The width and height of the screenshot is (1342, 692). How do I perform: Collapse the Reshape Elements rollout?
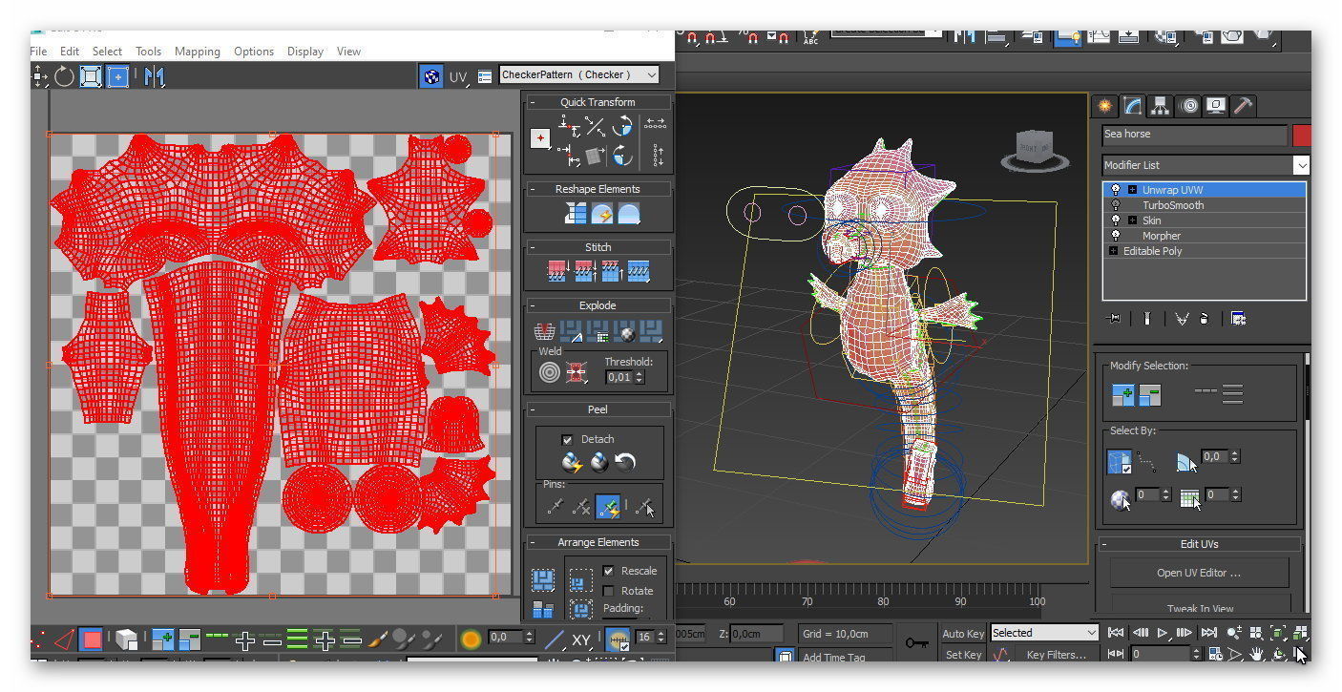(533, 189)
